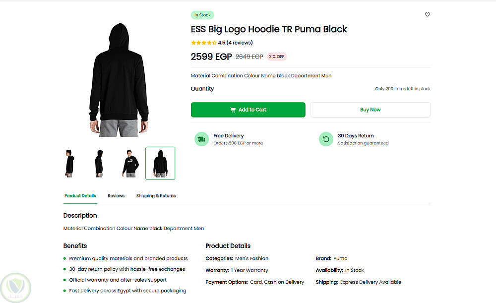The height and width of the screenshot is (303, 496).
Task: Select the Product Details tab
Action: (x=80, y=196)
